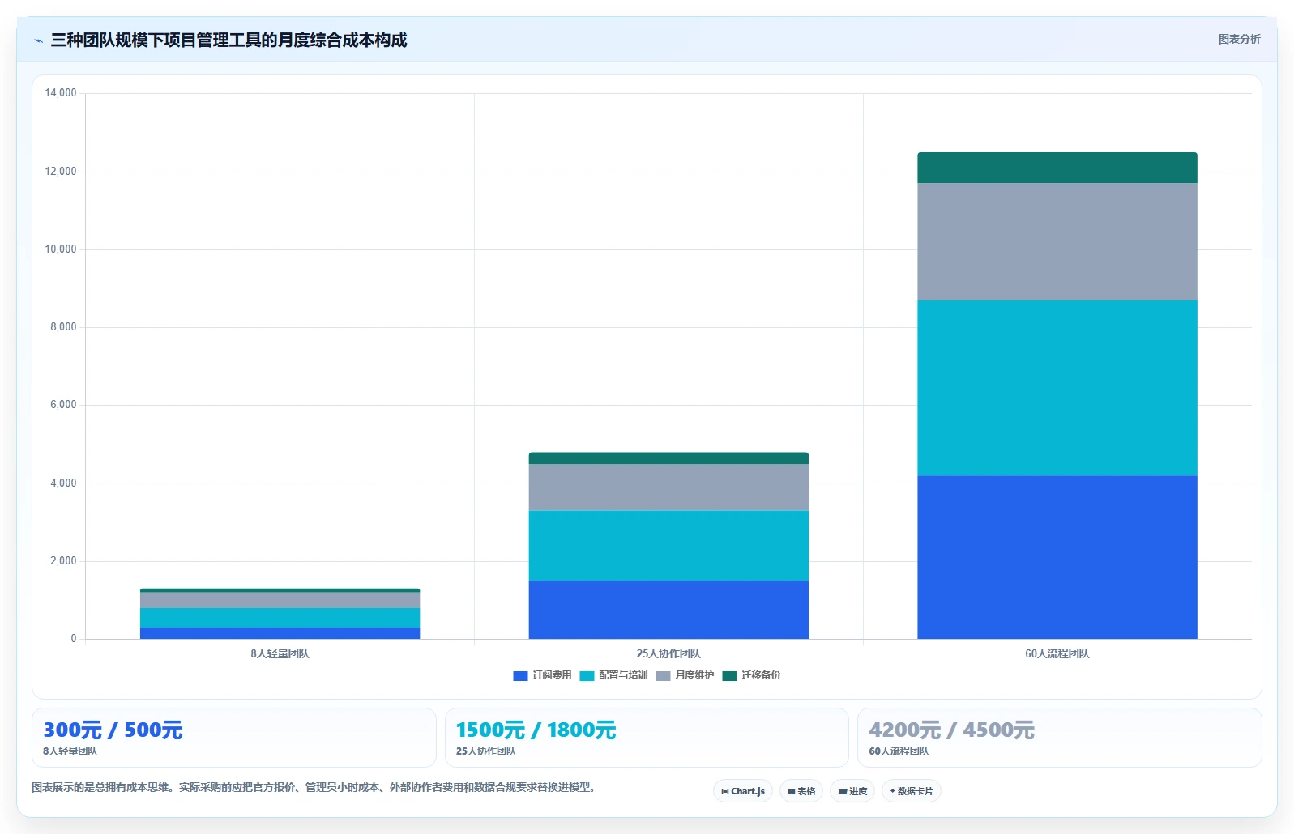Click the 2,000 y-axis label

[63, 561]
